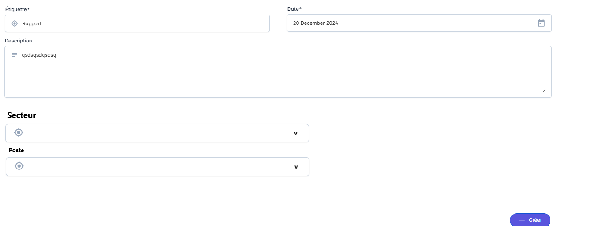Click the target icon in the Étiquette field
Image resolution: width=607 pixels, height=242 pixels.
[15, 23]
